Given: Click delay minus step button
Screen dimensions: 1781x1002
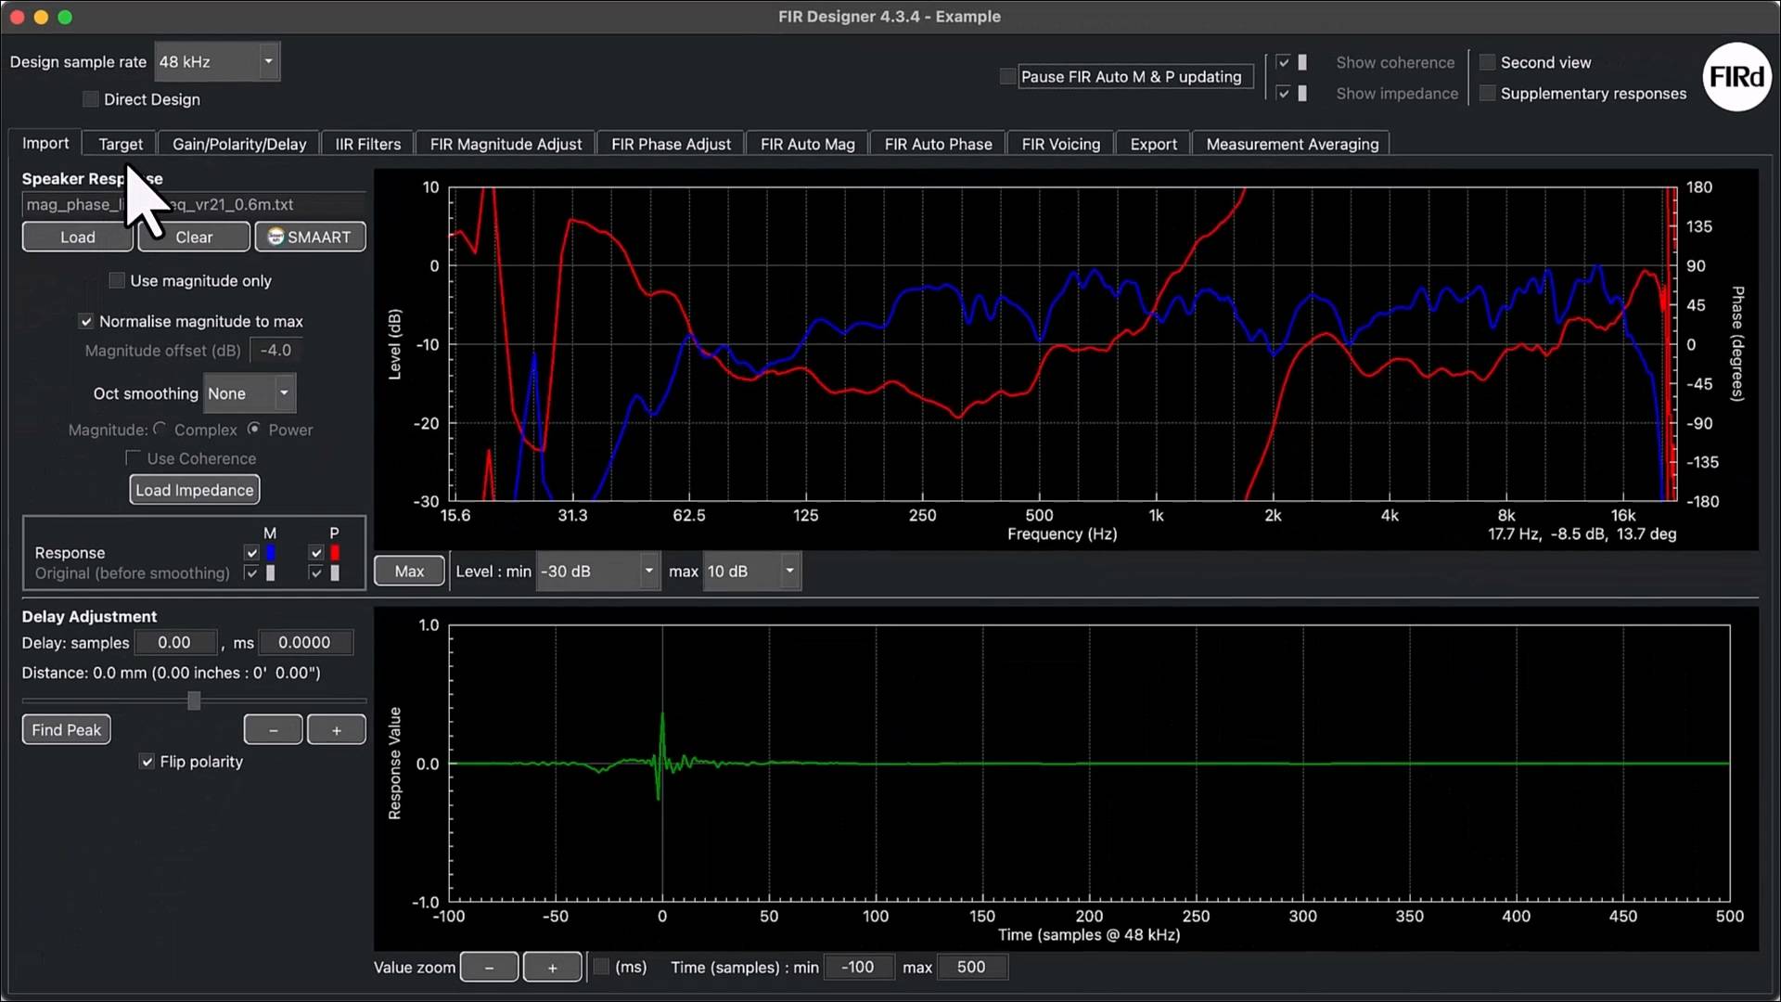Looking at the screenshot, I should tap(273, 730).
